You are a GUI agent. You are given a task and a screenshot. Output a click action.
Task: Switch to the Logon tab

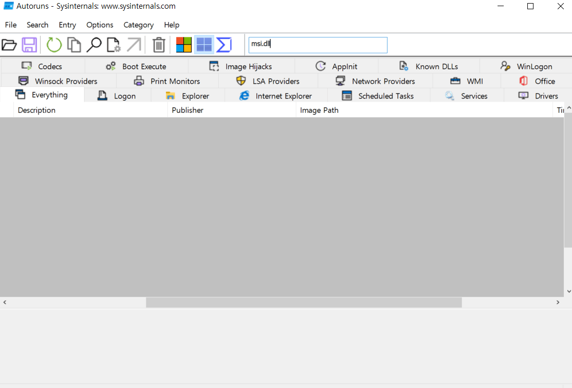pos(118,96)
